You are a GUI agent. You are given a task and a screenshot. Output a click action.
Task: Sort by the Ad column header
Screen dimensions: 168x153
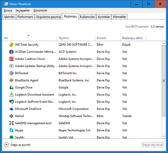click(x=30, y=37)
